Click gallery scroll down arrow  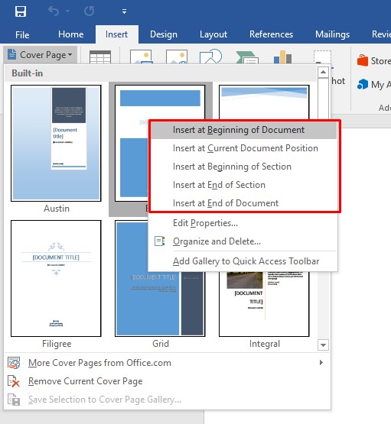click(x=323, y=345)
